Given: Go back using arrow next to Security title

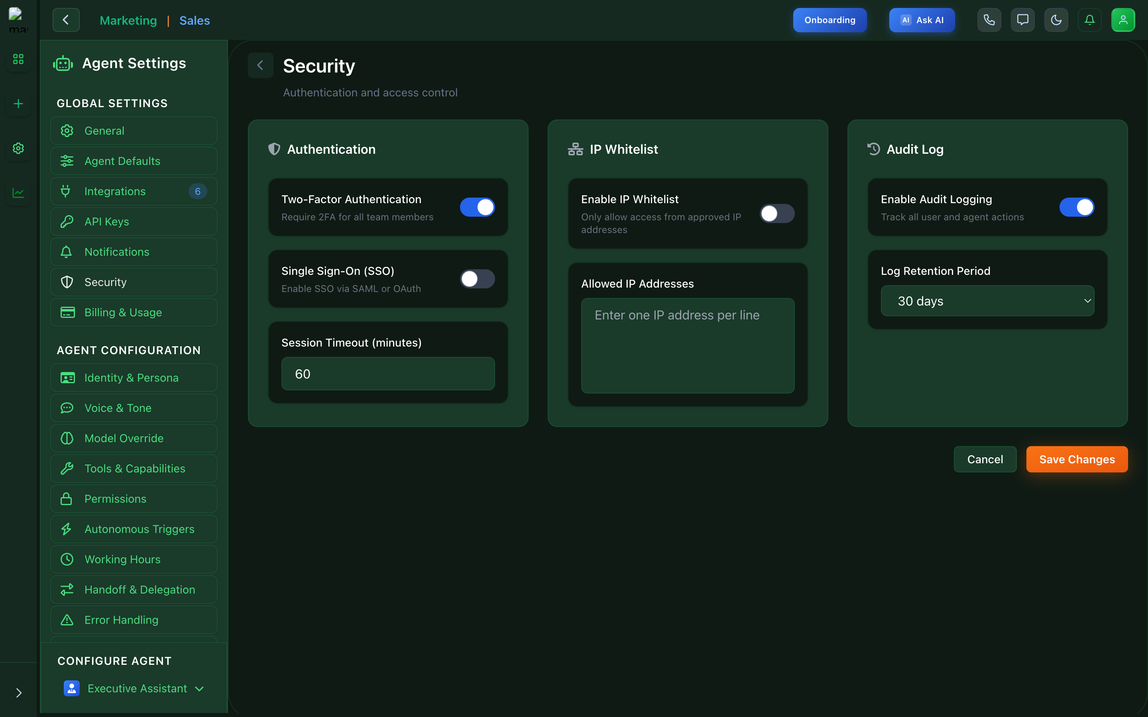Looking at the screenshot, I should point(260,65).
